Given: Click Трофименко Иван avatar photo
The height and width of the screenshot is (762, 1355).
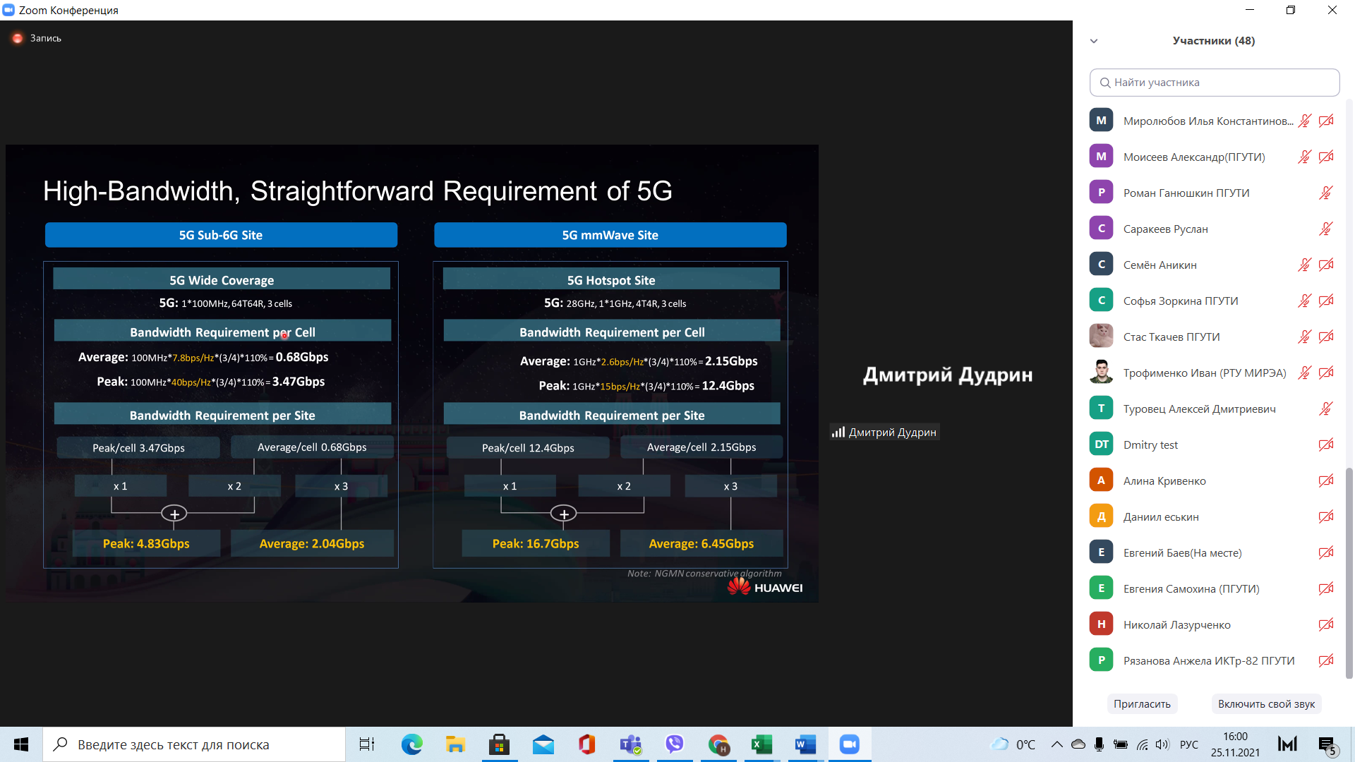Looking at the screenshot, I should pyautogui.click(x=1101, y=372).
